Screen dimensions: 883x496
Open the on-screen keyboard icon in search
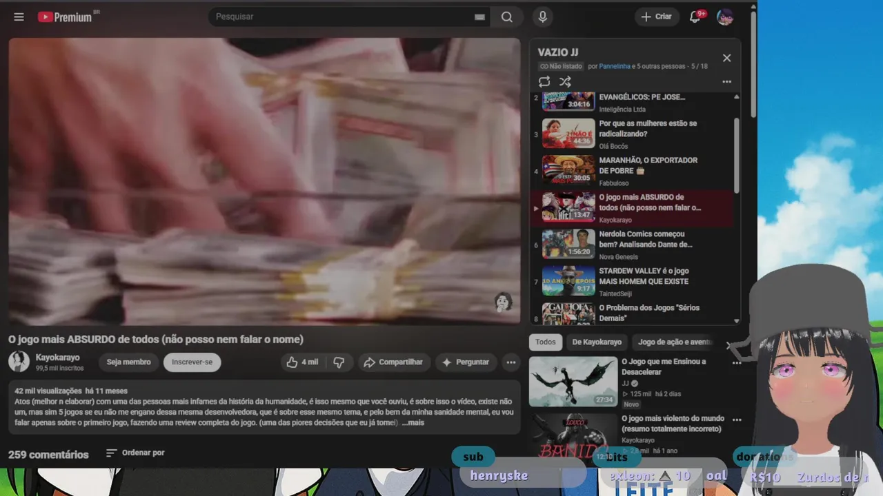(479, 17)
